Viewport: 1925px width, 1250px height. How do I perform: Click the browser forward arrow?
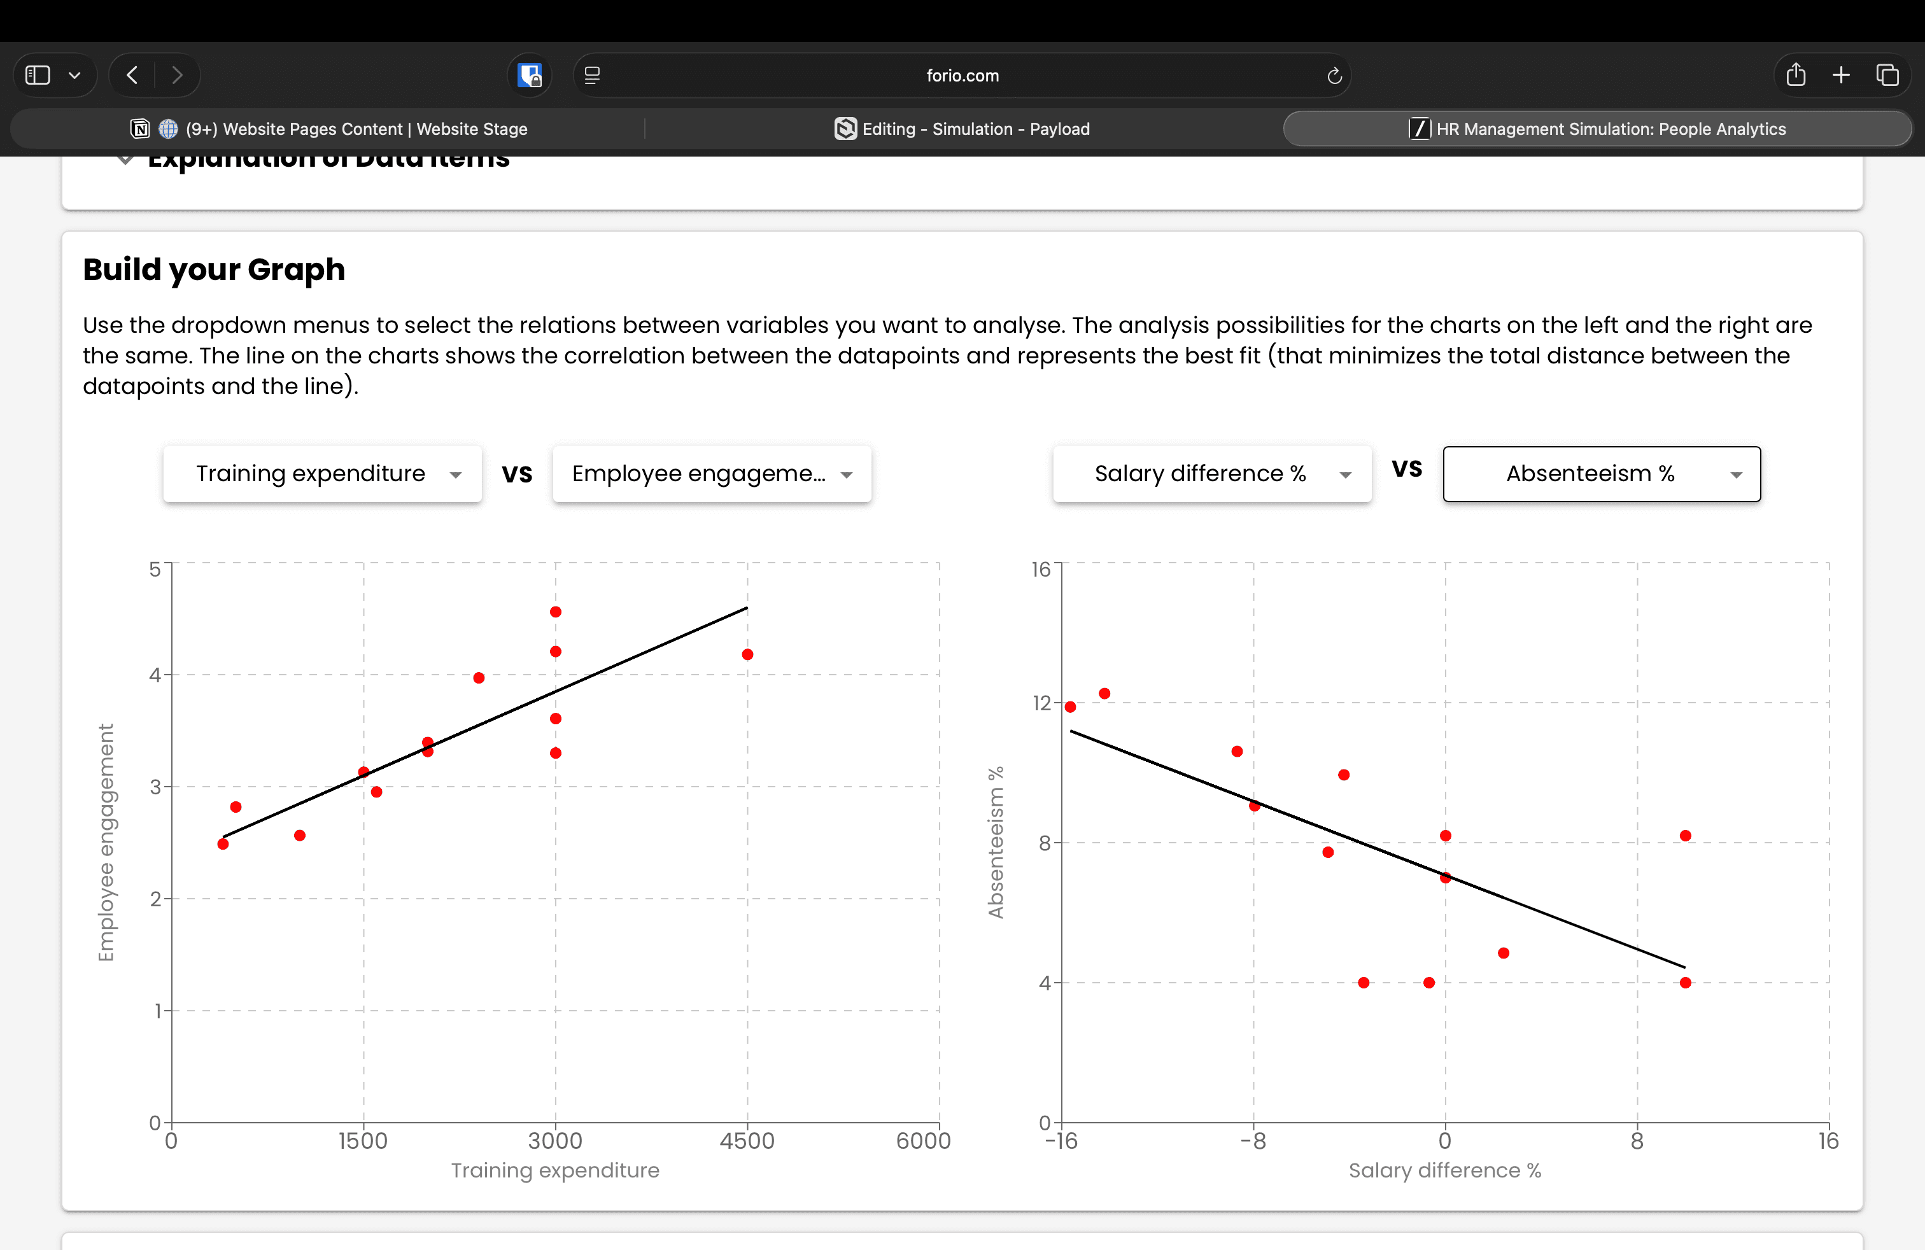pyautogui.click(x=177, y=75)
